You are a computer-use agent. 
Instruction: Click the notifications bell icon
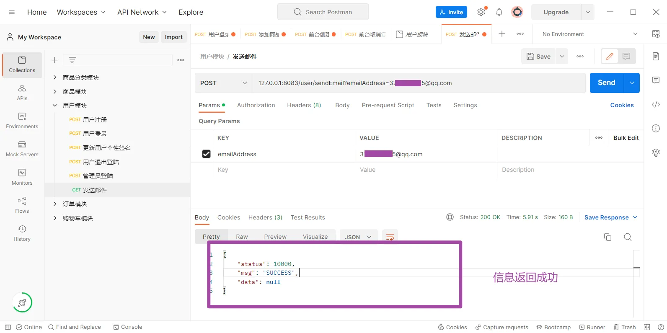(499, 12)
